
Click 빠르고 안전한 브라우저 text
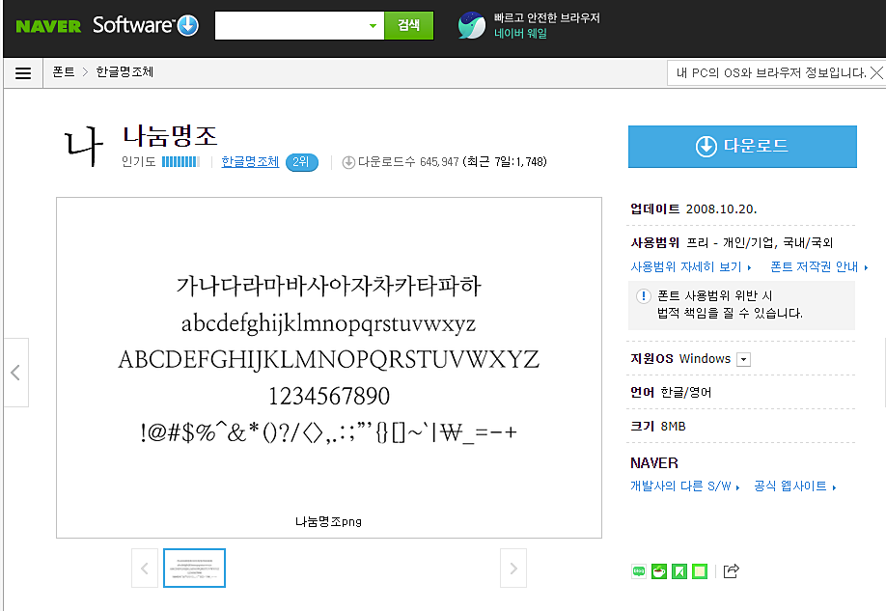547,18
